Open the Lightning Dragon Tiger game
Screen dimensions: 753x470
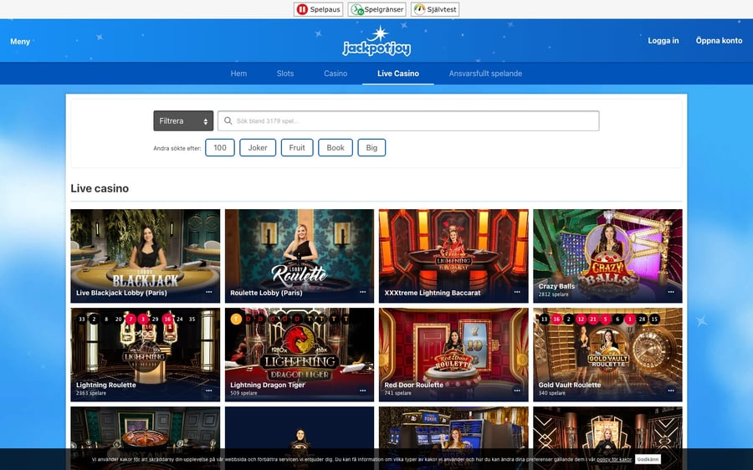click(300, 355)
